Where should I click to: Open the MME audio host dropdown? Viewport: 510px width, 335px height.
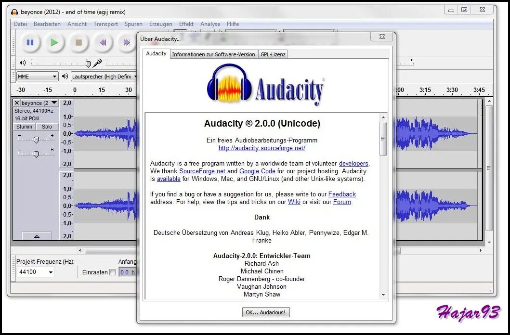pos(38,77)
